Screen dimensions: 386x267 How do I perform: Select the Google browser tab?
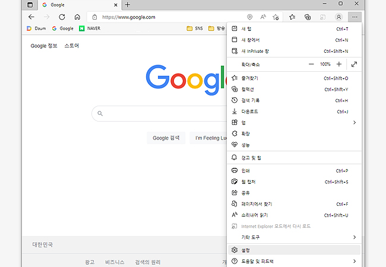[80, 5]
